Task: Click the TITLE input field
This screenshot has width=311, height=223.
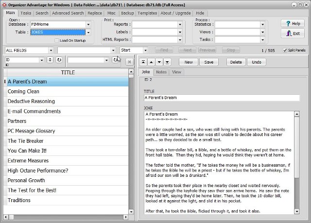Action: coord(222,98)
